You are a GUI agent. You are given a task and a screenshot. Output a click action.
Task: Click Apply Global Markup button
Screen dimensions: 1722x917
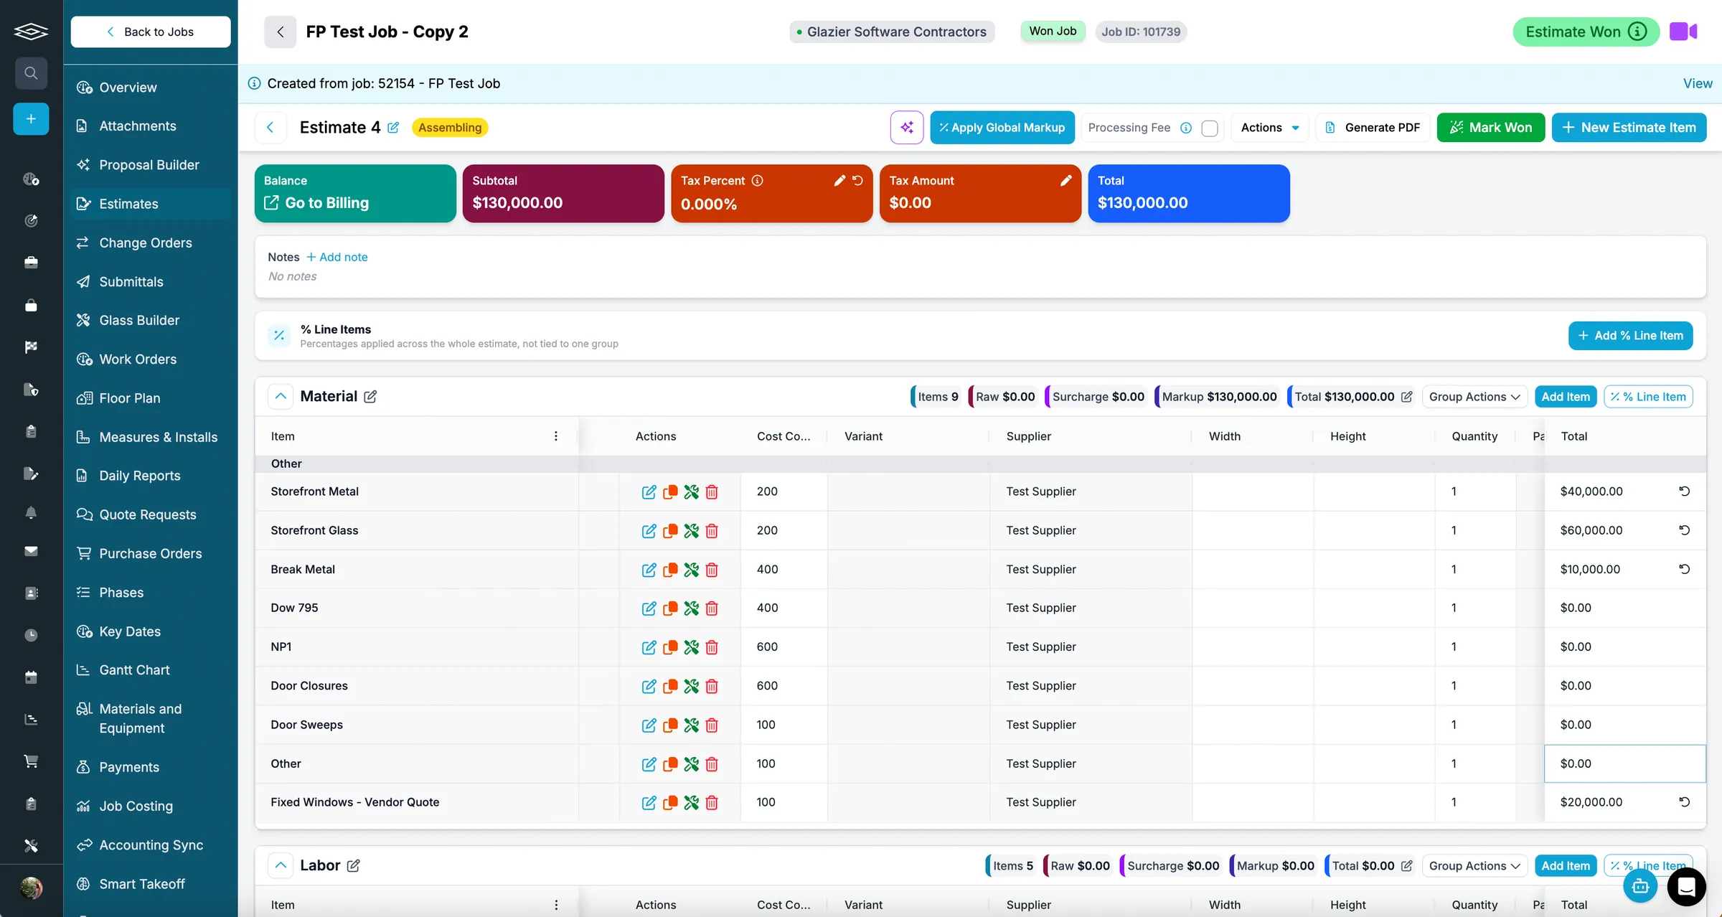(1002, 127)
